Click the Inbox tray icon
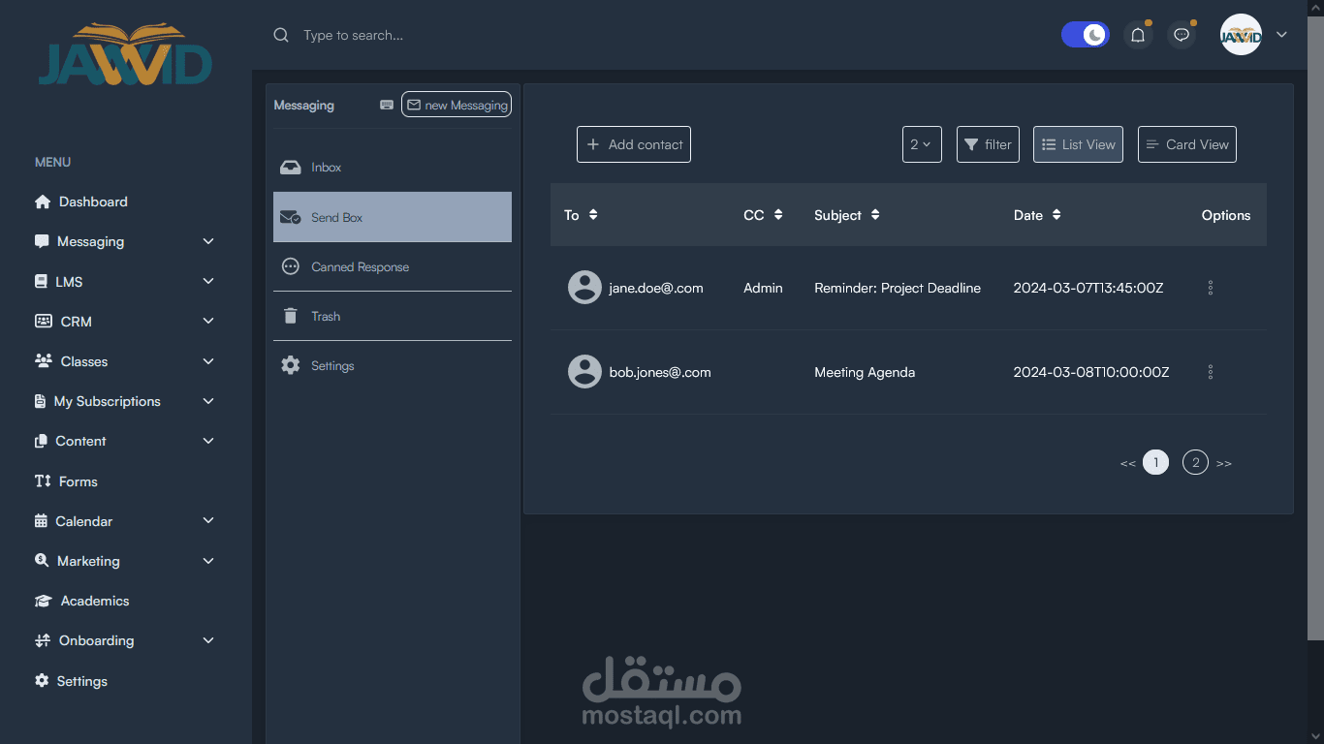1324x744 pixels. click(290, 168)
